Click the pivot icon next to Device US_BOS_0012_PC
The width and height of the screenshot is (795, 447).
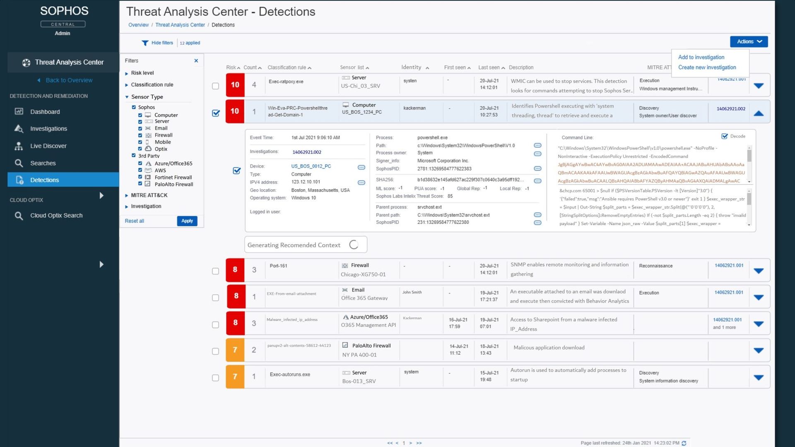click(x=361, y=168)
